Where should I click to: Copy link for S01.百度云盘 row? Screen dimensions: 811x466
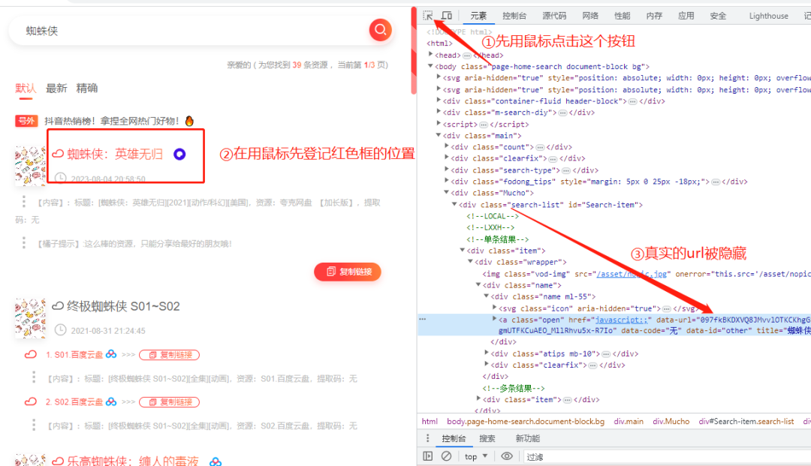[170, 355]
